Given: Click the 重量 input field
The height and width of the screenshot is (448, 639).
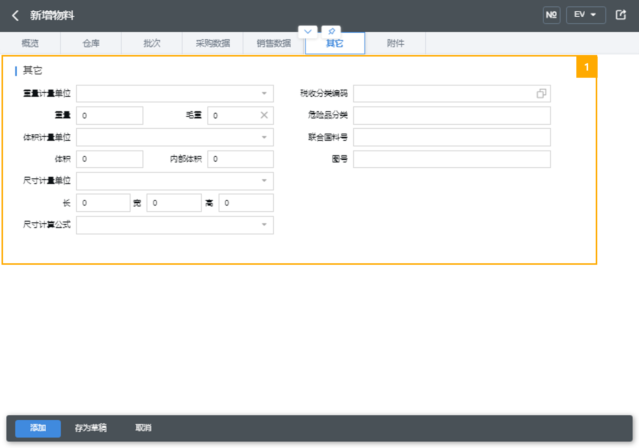Looking at the screenshot, I should click(x=110, y=116).
